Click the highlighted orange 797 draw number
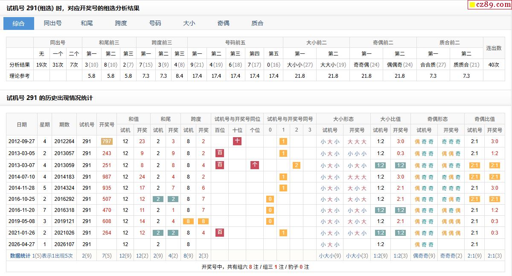This screenshot has width=512, height=276. 107,141
